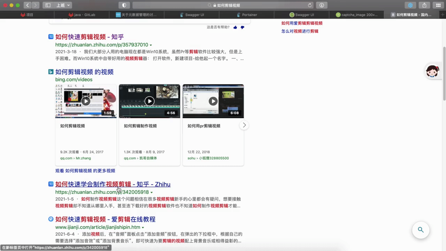446x251 pixels.
Task: Switch to the java · GitLab tab
Action: coord(82,15)
